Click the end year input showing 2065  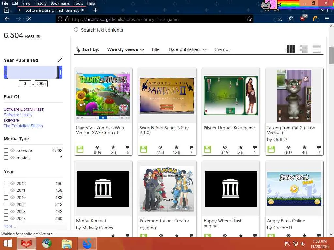tap(41, 84)
